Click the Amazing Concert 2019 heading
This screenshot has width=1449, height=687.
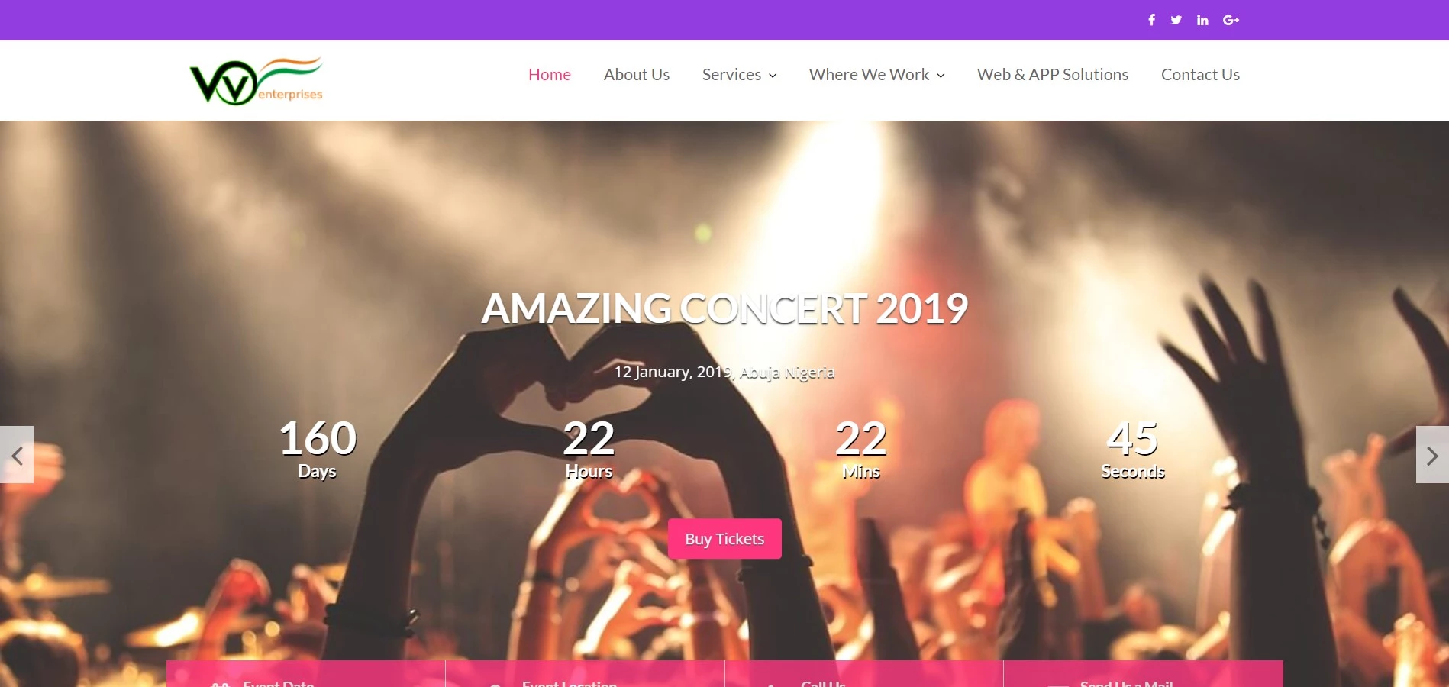coord(724,308)
